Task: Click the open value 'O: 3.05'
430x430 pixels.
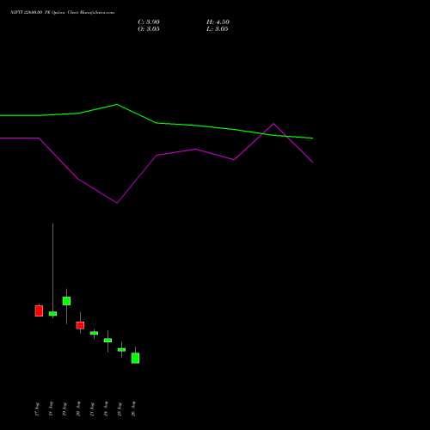Action: (x=149, y=29)
